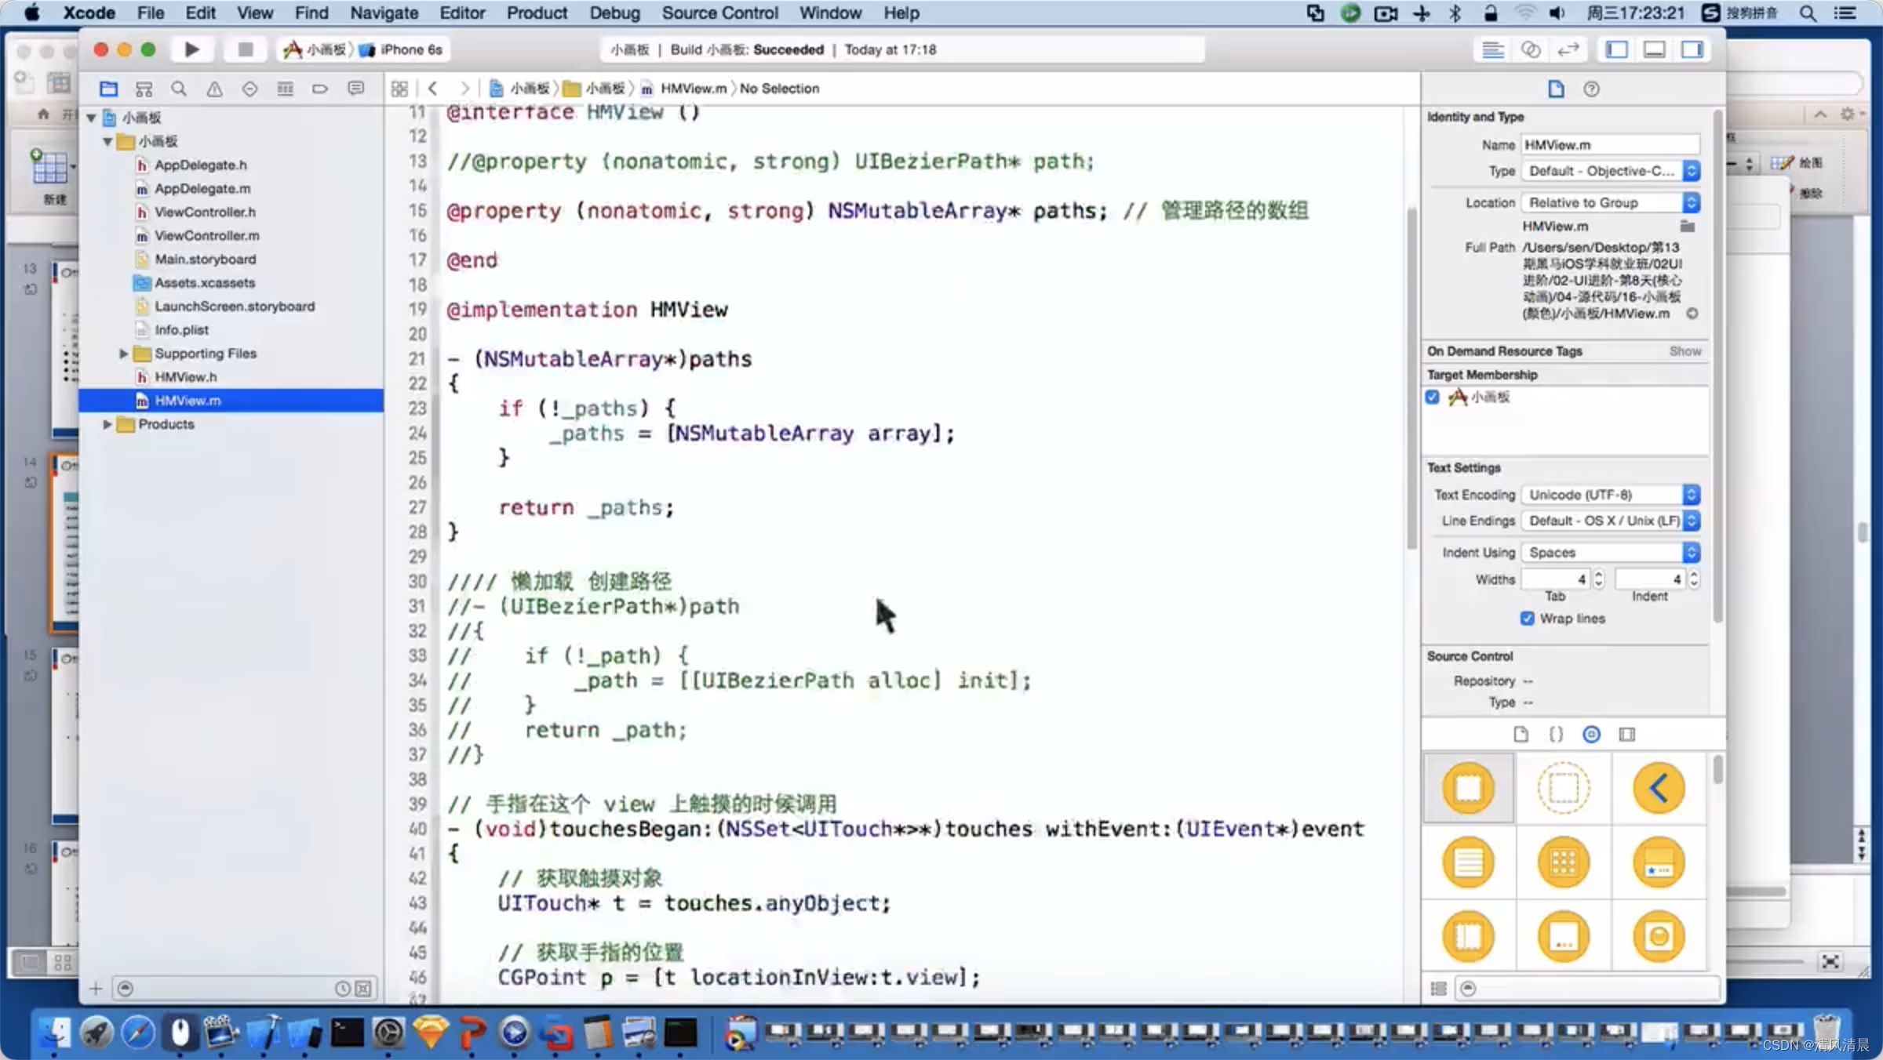This screenshot has width=1883, height=1060.
Task: Toggle library icon/list view
Action: click(1439, 988)
